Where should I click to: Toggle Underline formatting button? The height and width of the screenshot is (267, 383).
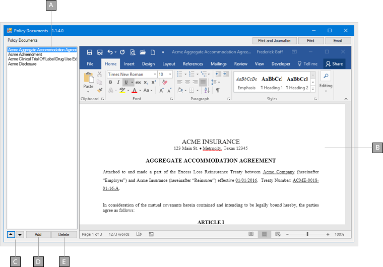point(125,82)
